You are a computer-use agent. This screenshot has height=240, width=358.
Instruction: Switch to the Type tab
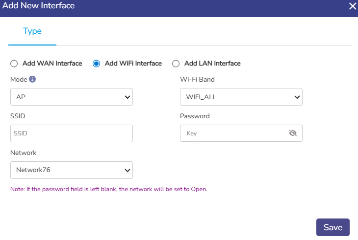32,31
